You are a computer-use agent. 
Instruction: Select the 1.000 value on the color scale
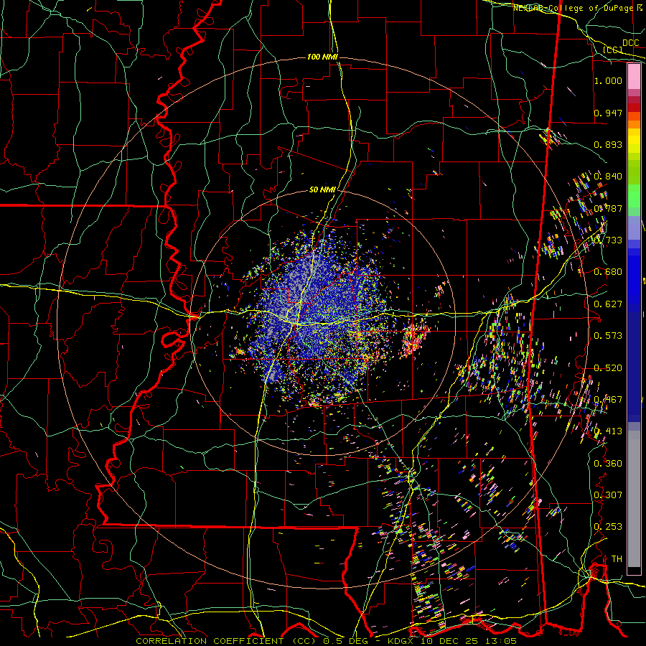pyautogui.click(x=608, y=80)
